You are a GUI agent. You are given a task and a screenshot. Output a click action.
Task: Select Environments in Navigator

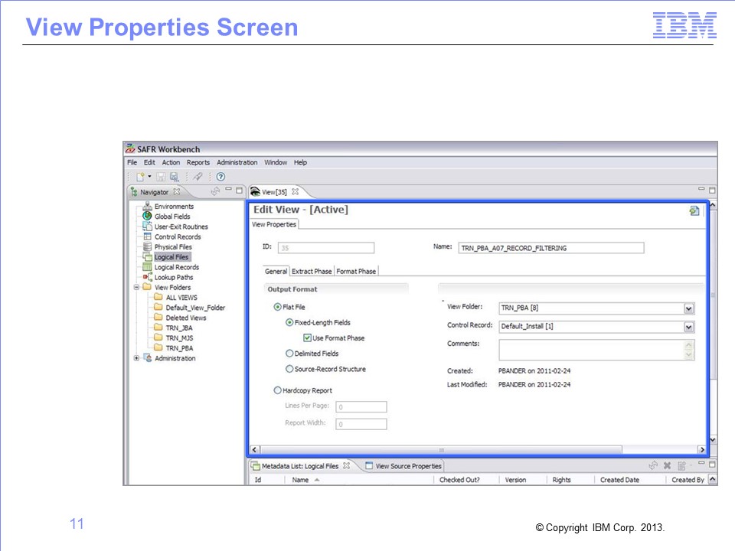click(x=174, y=206)
